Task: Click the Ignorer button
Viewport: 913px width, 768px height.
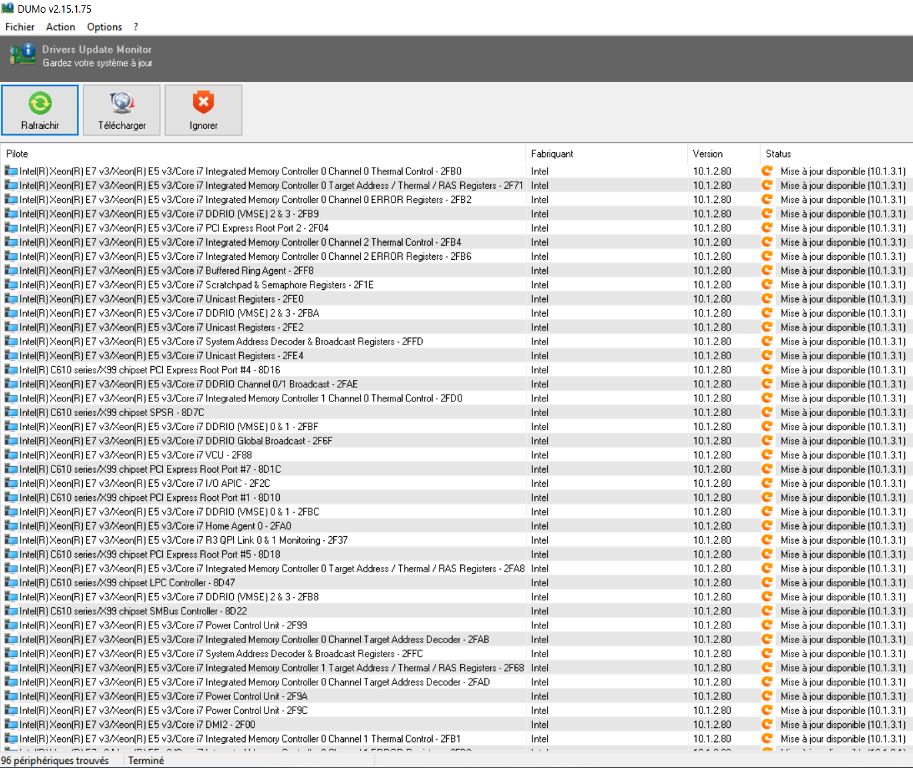Action: pyautogui.click(x=203, y=110)
